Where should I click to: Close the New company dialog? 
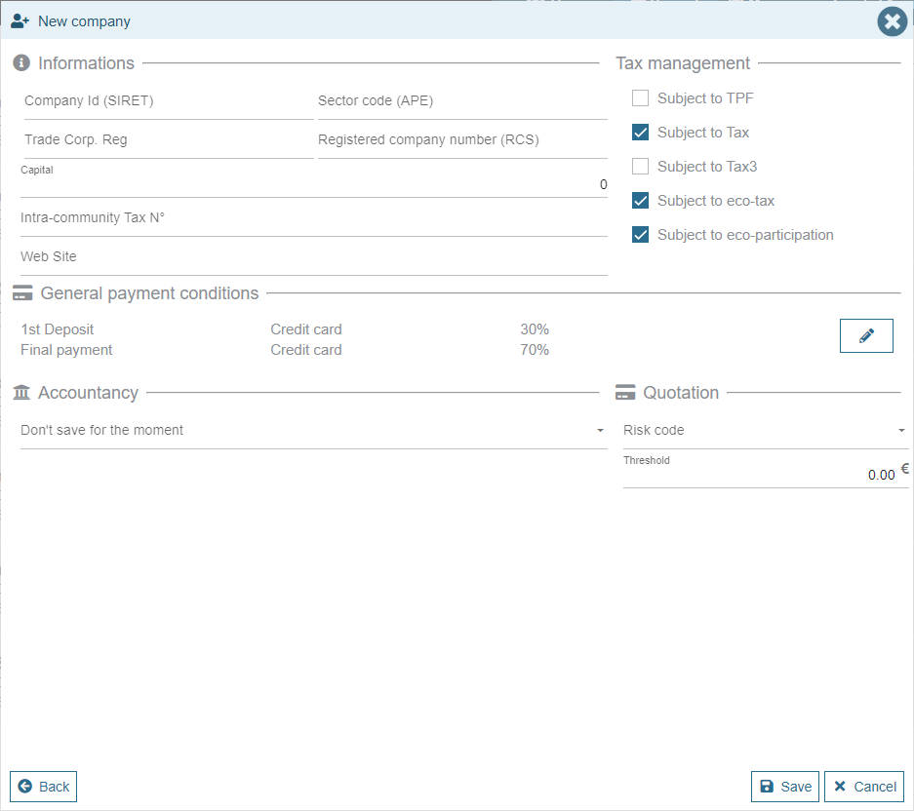[x=892, y=21]
